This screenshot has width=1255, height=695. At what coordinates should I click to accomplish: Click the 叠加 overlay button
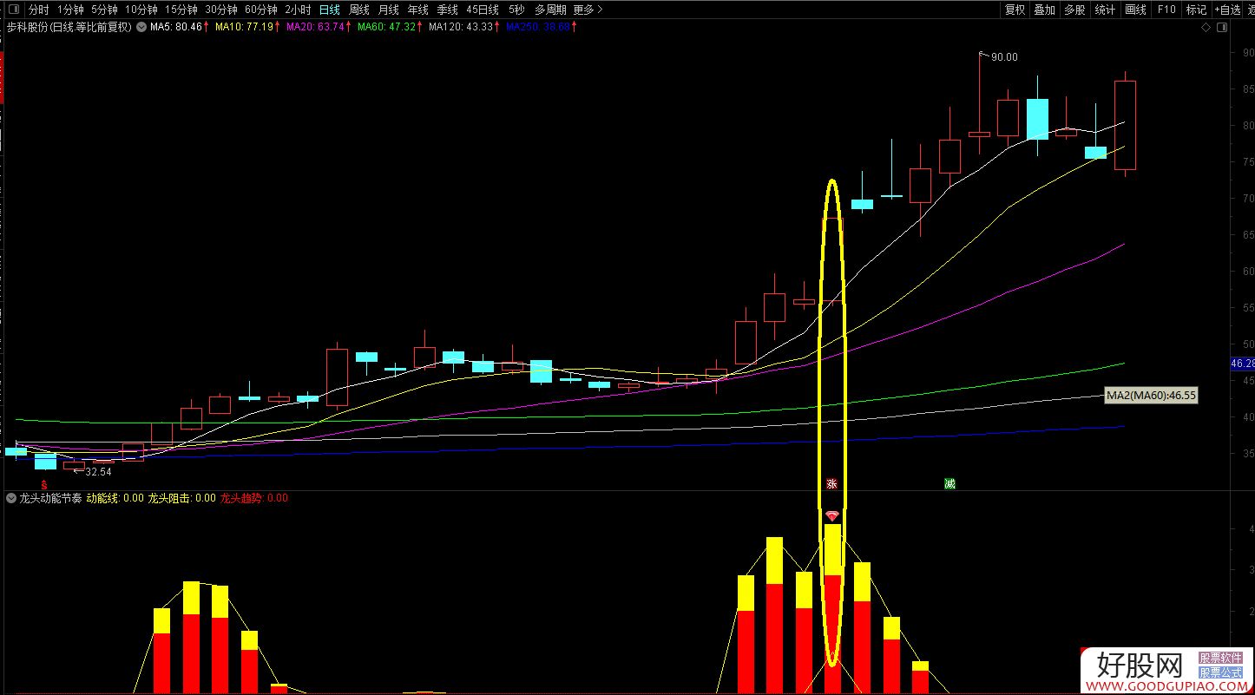1044,10
